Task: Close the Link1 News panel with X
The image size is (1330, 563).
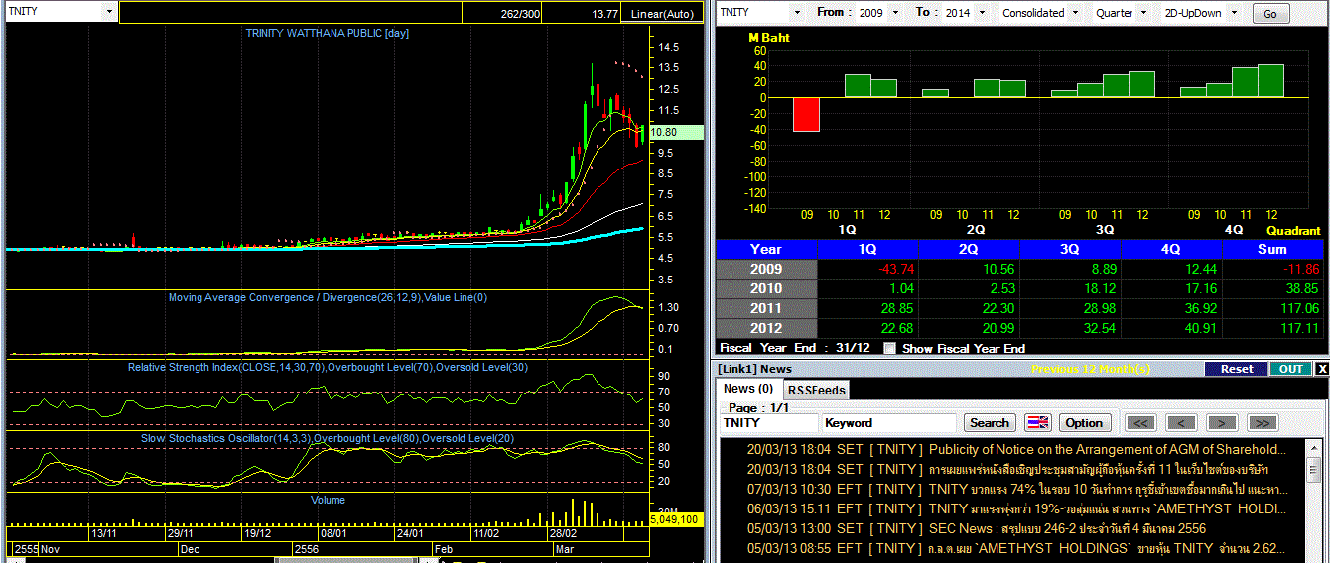Action: click(x=1321, y=369)
